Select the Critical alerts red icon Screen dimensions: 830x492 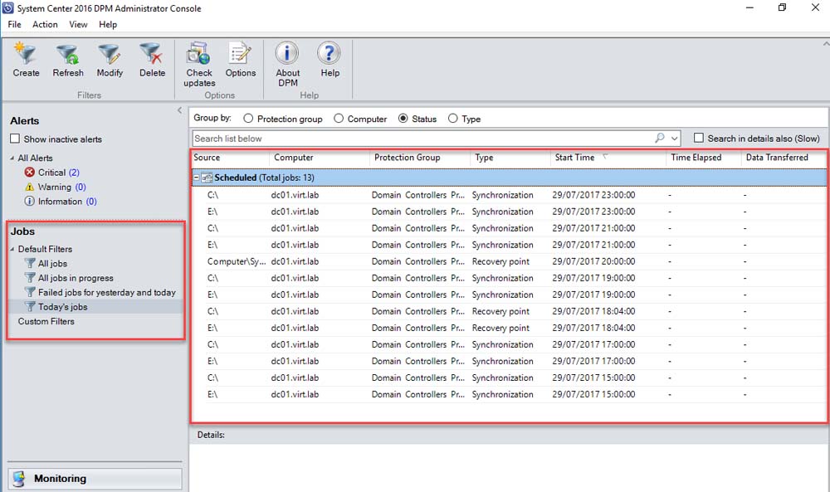(x=30, y=173)
